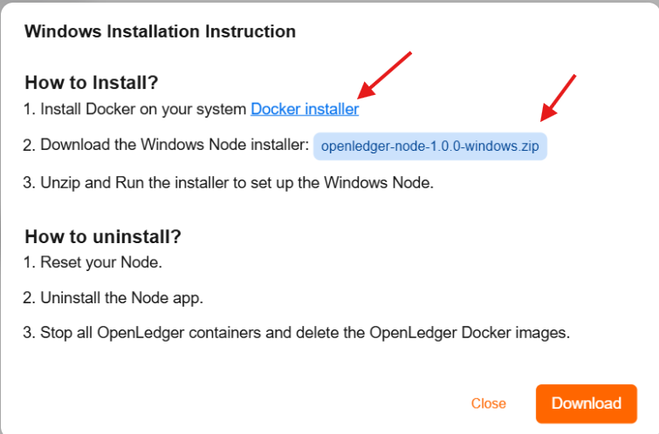The width and height of the screenshot is (659, 434).
Task: Click the Install Docker on your system text
Action: pyautogui.click(x=144, y=110)
